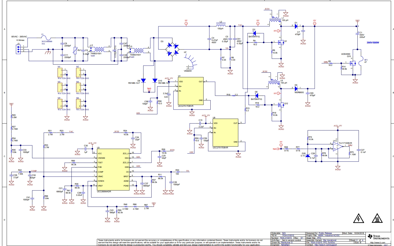Click the 'ZCD1' net label near L1
Viewport: 394px width, 246px height.
coord(267,9)
